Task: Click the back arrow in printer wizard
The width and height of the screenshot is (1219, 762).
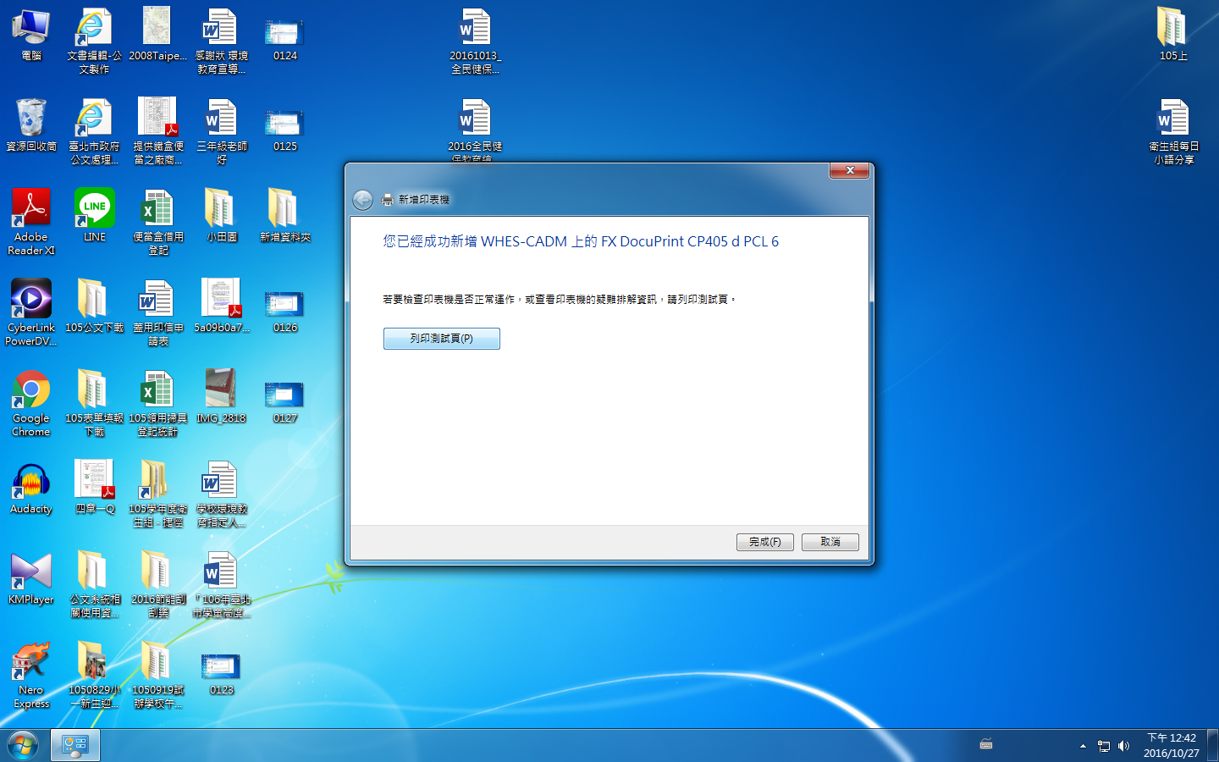Action: click(x=362, y=200)
